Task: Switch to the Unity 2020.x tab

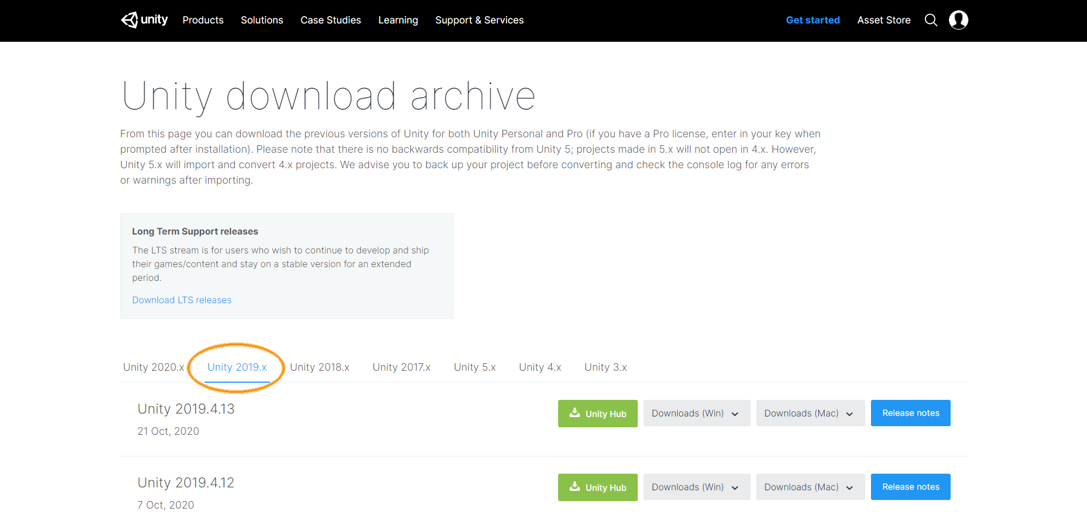Action: (154, 367)
